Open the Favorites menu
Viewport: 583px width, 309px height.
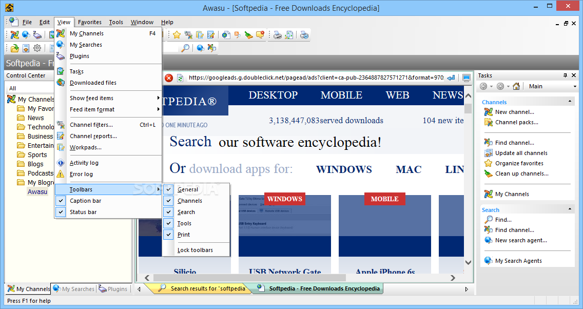pyautogui.click(x=90, y=22)
